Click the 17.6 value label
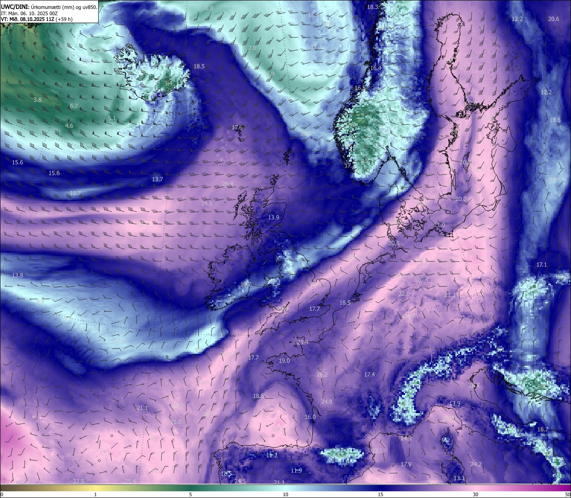The image size is (571, 498). 237,127
